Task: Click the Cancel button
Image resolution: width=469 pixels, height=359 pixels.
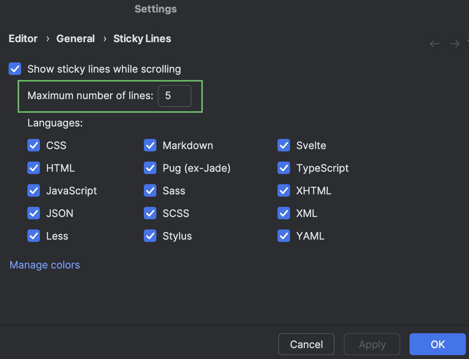Action: (x=306, y=344)
